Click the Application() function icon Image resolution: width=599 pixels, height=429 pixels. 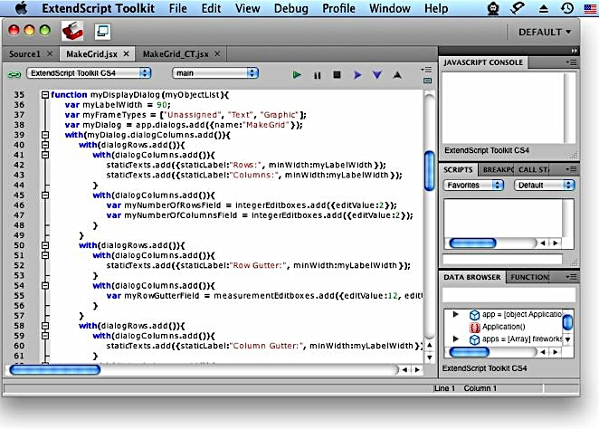(x=474, y=328)
